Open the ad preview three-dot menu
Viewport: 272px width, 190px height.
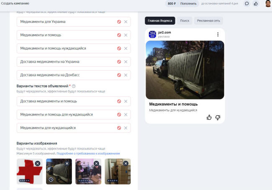[218, 34]
